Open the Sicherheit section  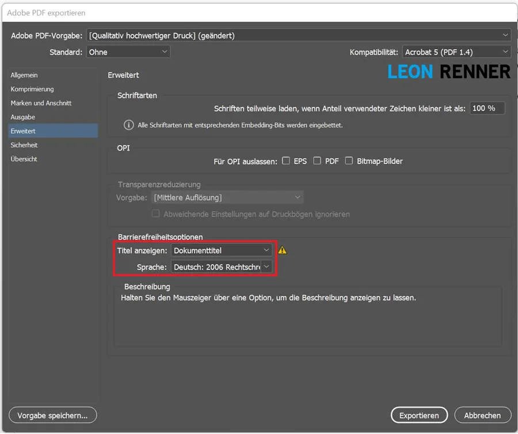24,145
